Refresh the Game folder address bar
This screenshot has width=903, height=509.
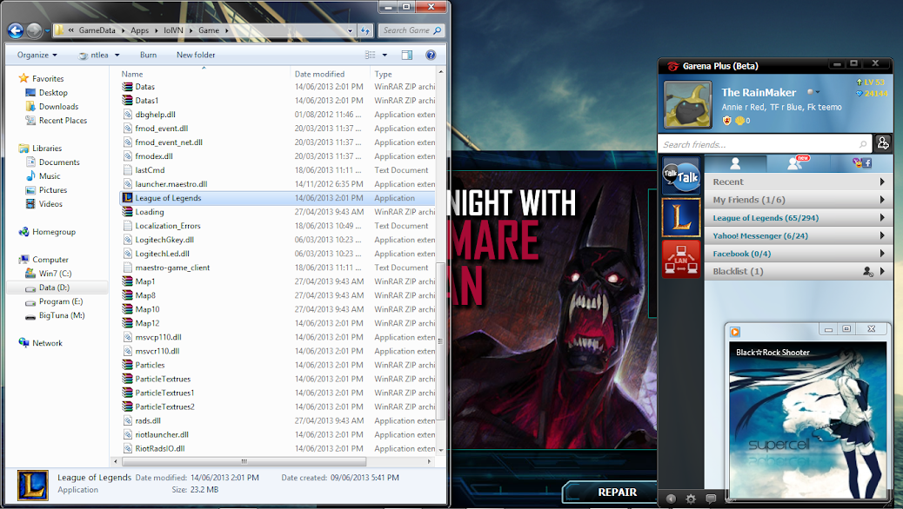click(x=365, y=30)
